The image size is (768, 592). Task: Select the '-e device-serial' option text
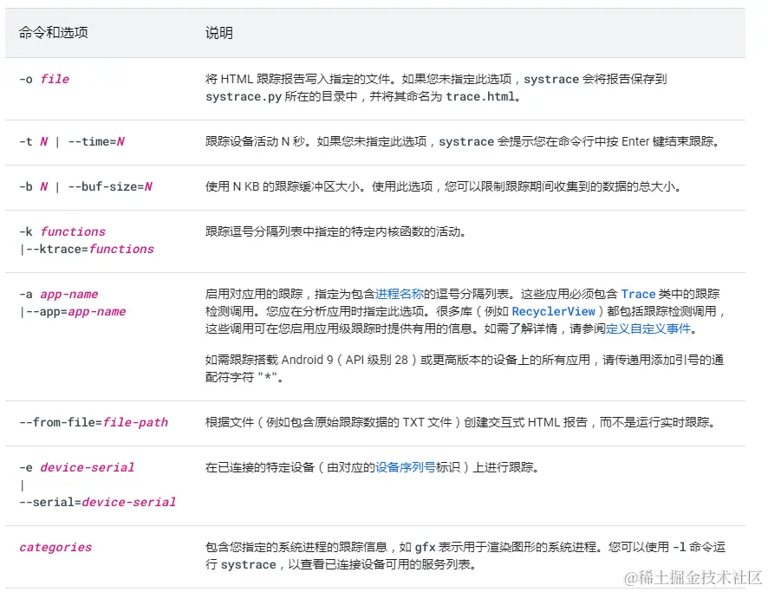[76, 467]
